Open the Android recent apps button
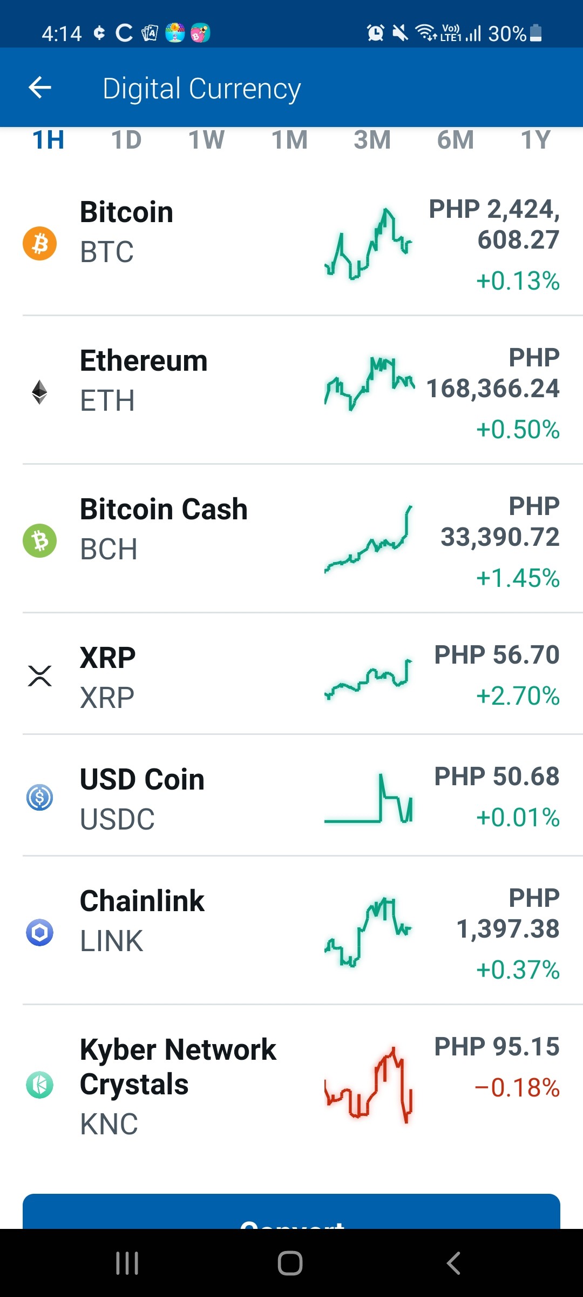Screen dimensions: 583x1297 (127, 1263)
